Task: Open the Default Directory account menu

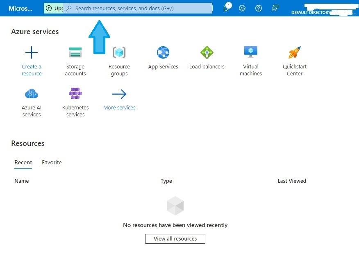Action: [x=323, y=9]
